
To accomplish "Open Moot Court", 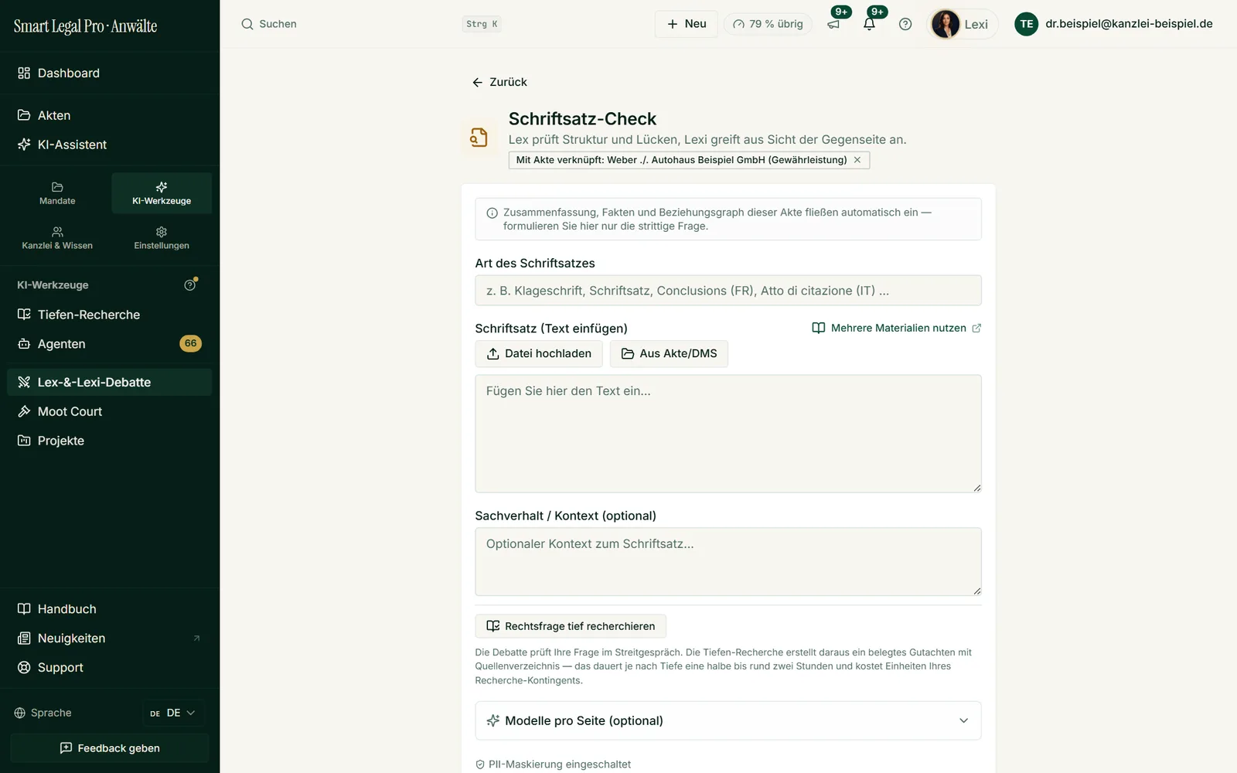I will [110, 412].
